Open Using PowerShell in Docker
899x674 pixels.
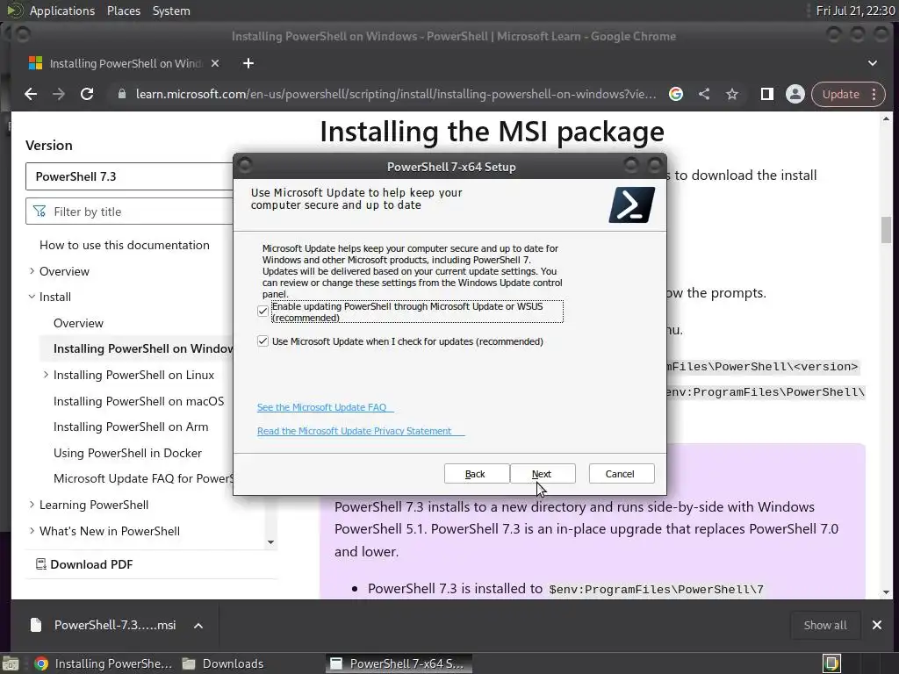click(x=127, y=453)
